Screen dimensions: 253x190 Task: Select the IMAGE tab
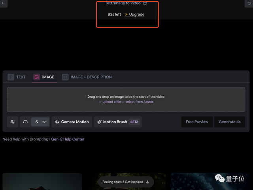[48, 77]
